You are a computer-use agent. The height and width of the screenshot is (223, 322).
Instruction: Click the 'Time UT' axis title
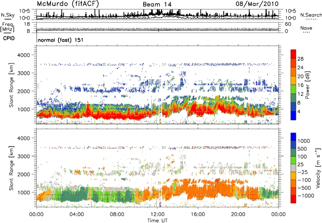tap(157, 221)
